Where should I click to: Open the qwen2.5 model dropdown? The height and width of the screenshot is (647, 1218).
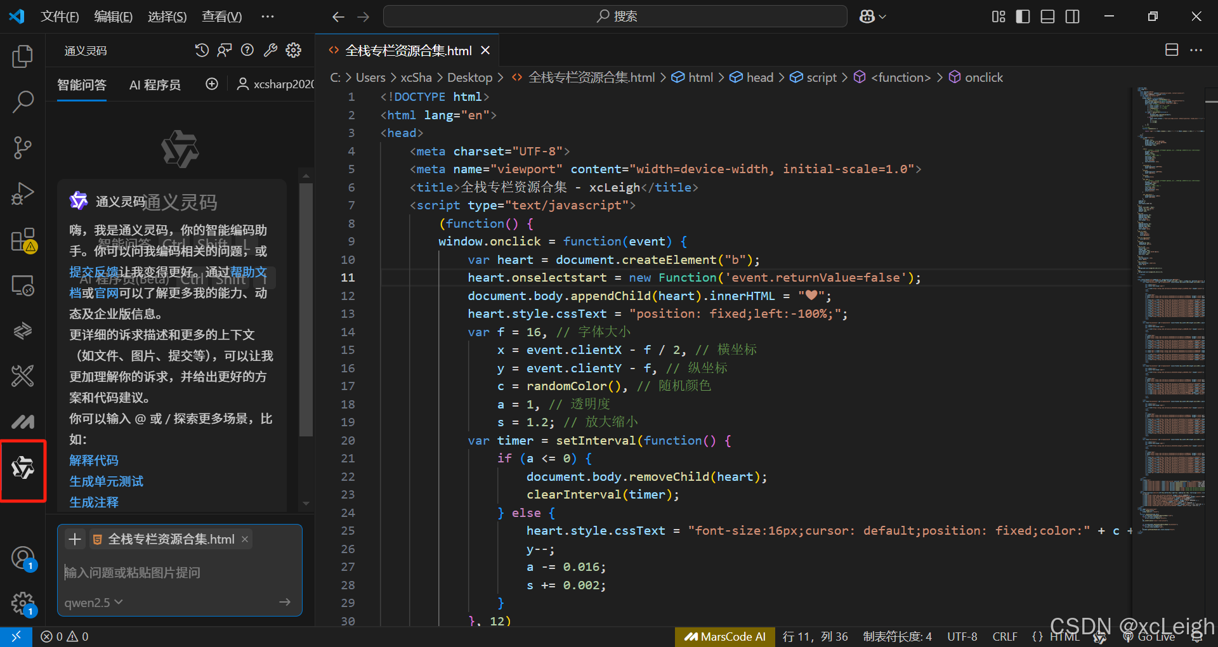tap(93, 602)
